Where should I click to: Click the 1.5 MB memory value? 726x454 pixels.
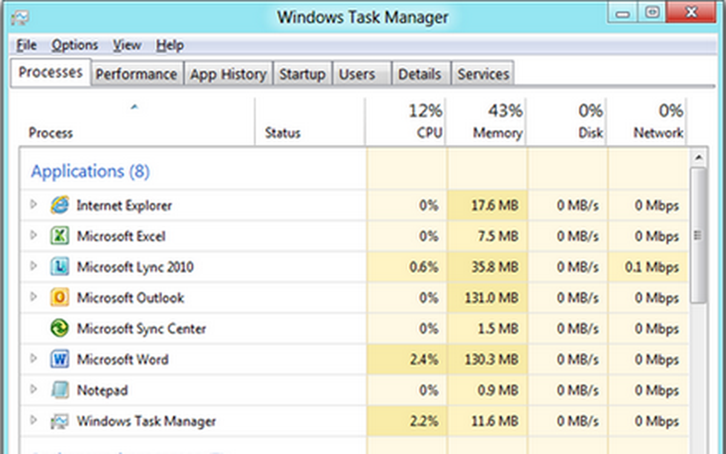tap(498, 329)
